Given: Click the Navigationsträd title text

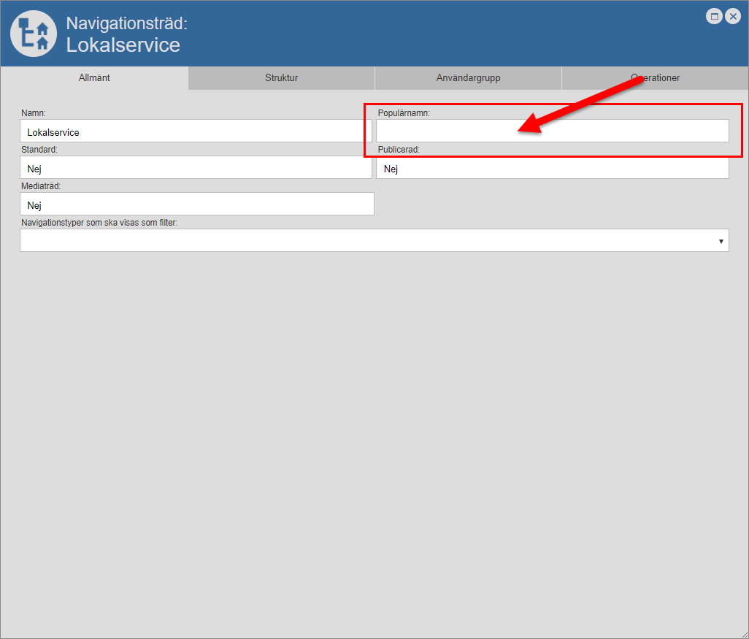Looking at the screenshot, I should pyautogui.click(x=126, y=23).
